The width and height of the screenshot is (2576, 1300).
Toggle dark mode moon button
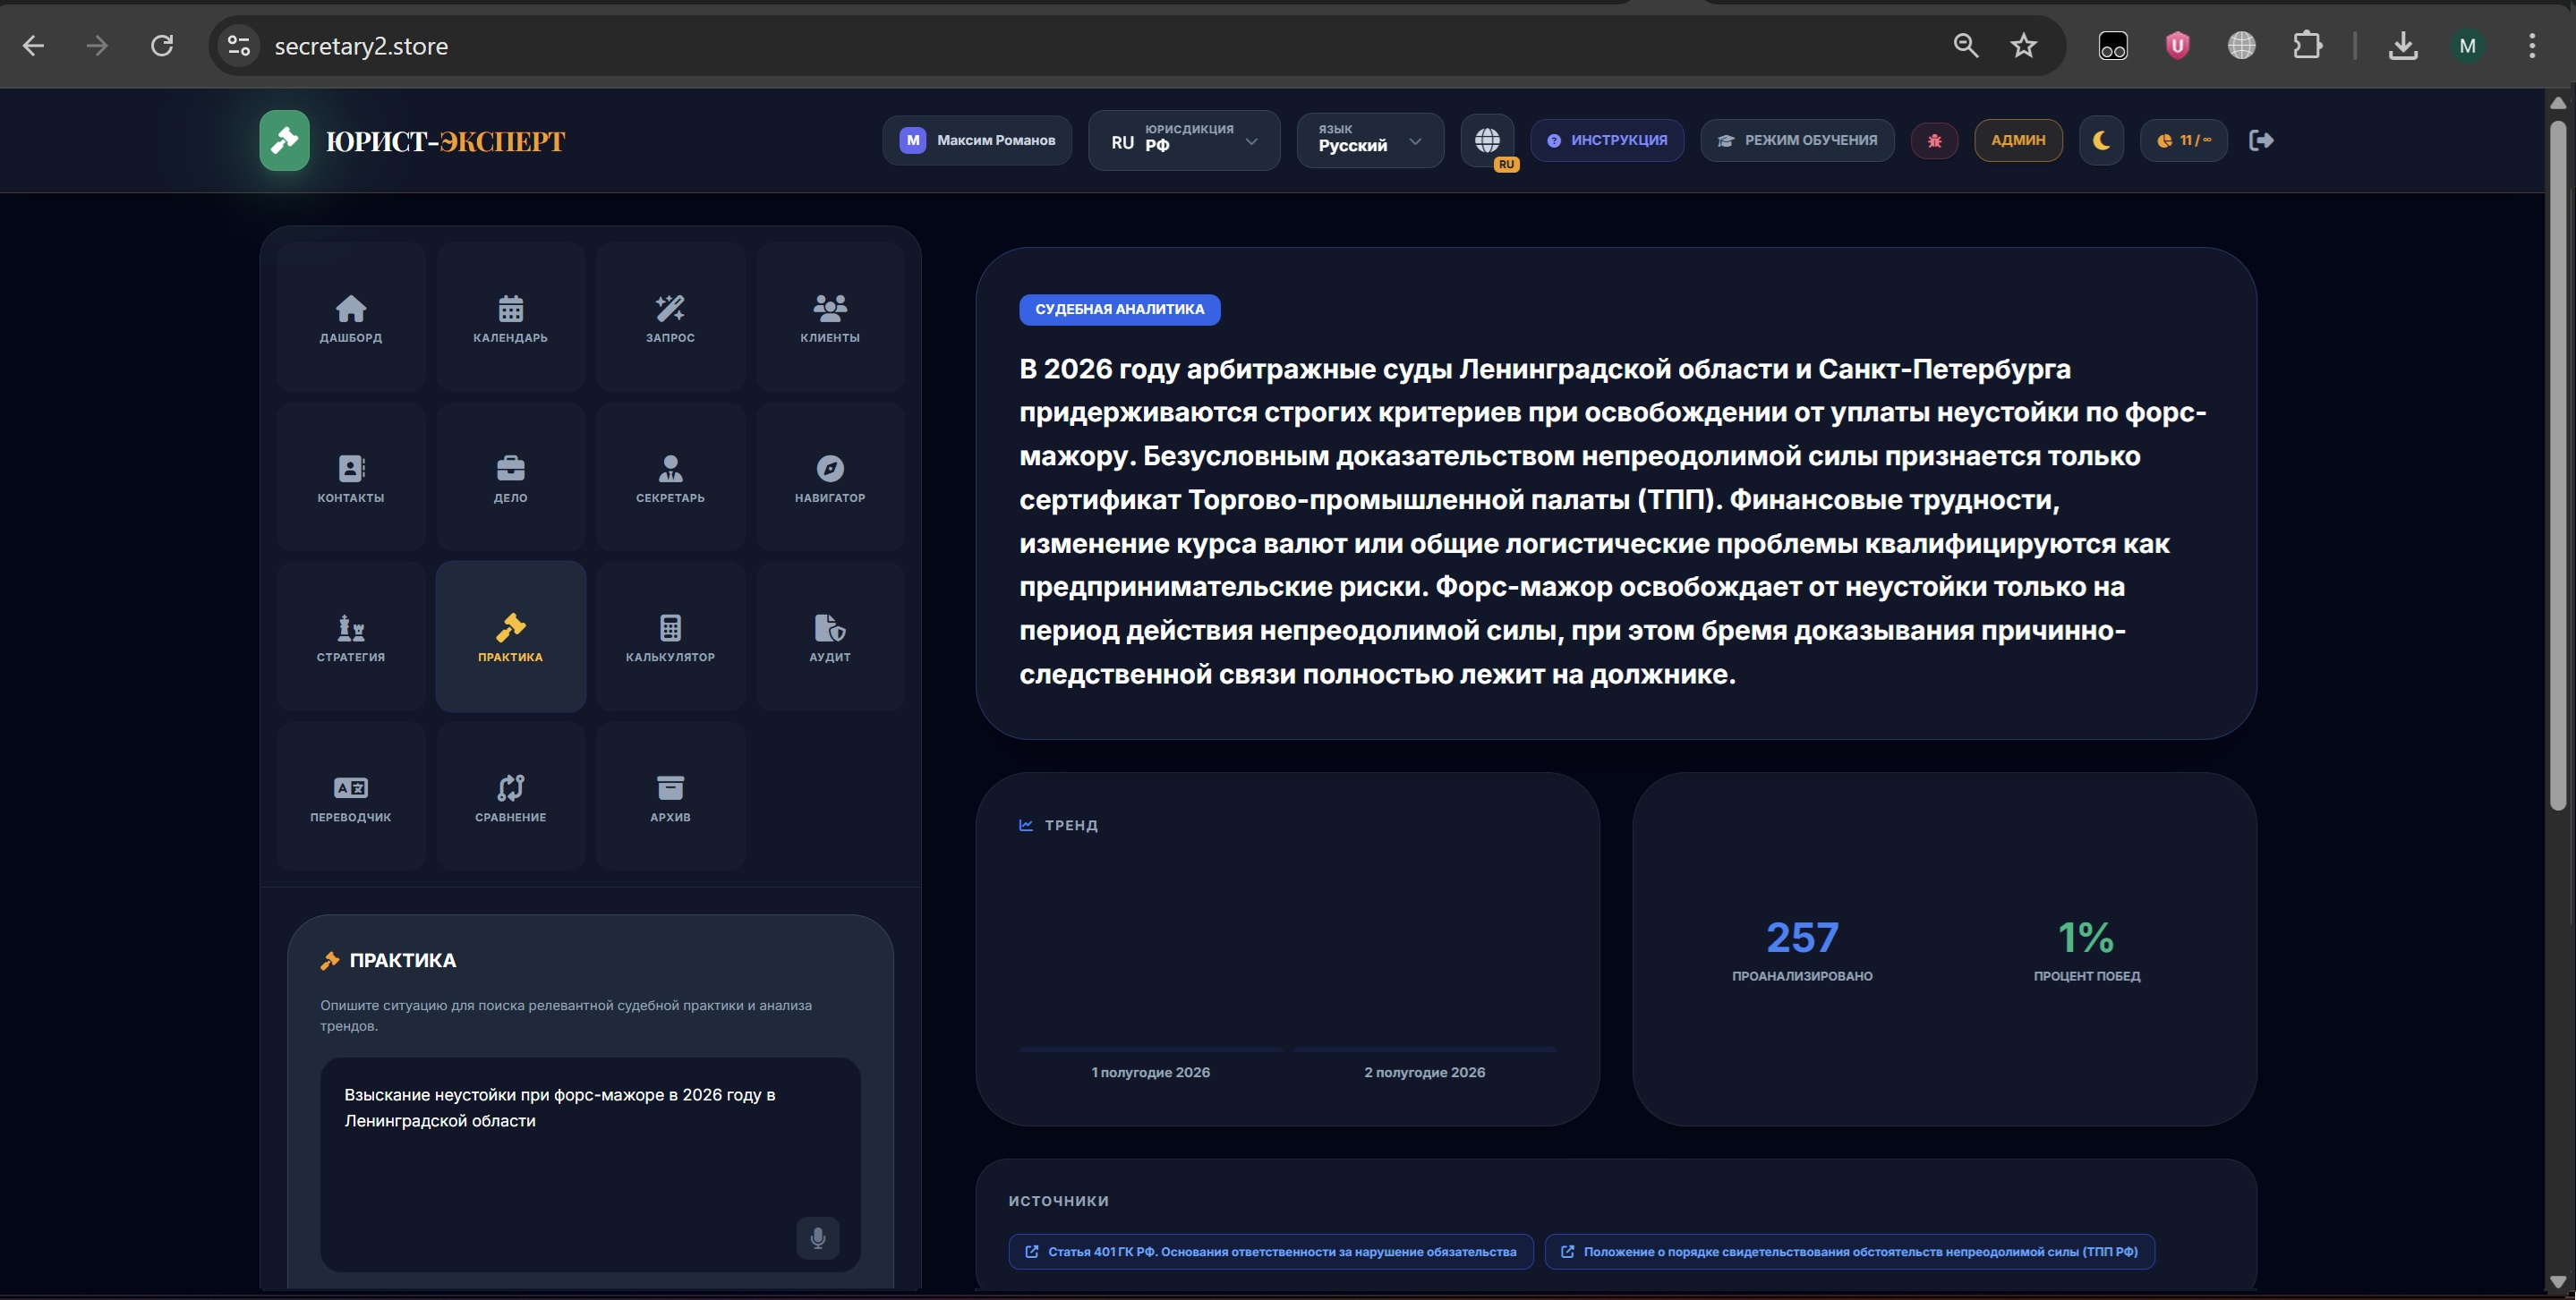2100,140
